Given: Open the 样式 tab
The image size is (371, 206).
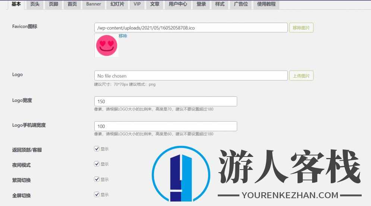Looking at the screenshot, I should pos(220,4).
